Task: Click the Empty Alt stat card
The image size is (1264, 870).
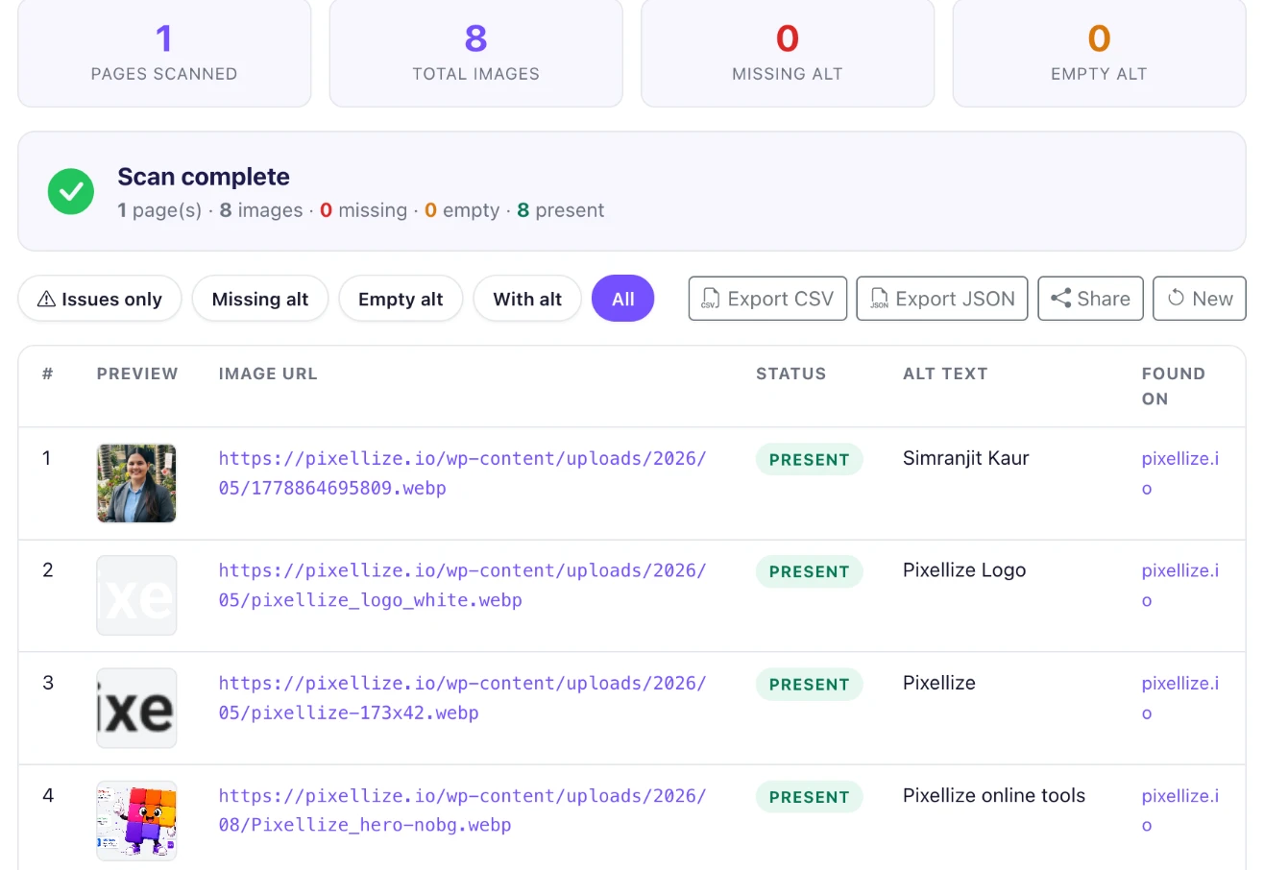Action: 1099,52
